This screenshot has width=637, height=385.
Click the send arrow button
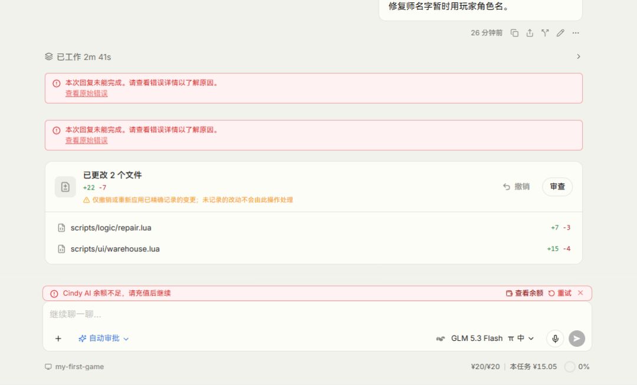(576, 338)
